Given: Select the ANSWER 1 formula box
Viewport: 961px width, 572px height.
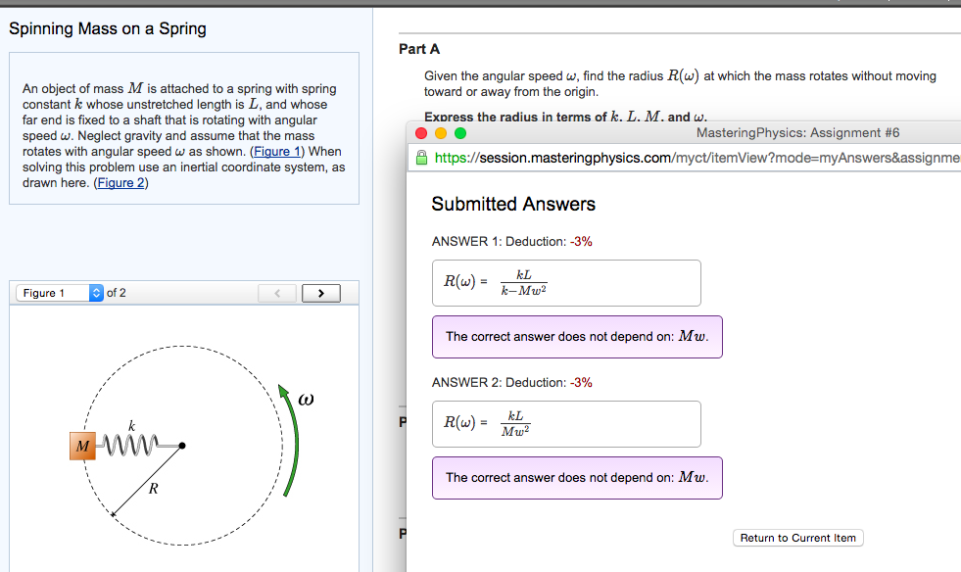Looking at the screenshot, I should (566, 282).
